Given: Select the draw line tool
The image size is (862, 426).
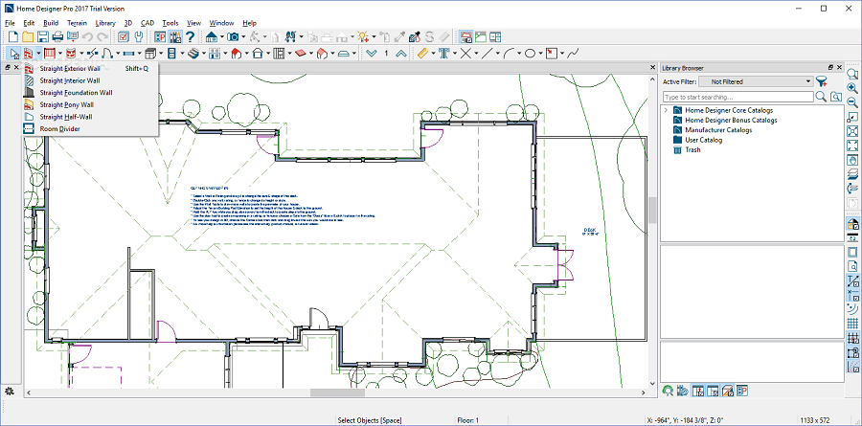Looking at the screenshot, I should [488, 54].
